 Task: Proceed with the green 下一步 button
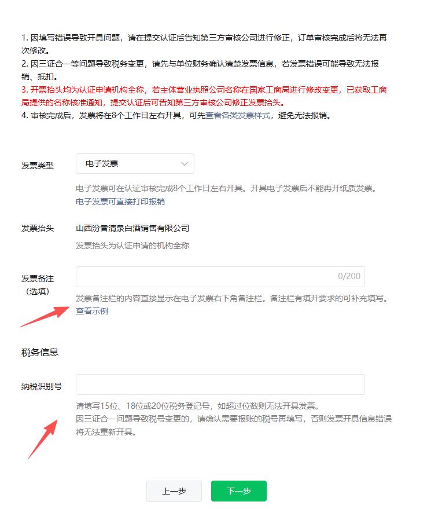pyautogui.click(x=239, y=491)
